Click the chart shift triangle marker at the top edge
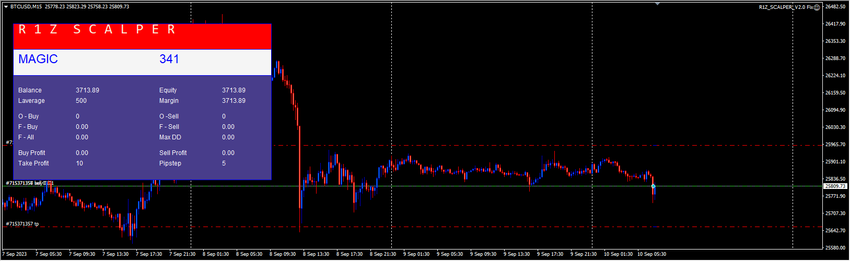 [x=657, y=4]
